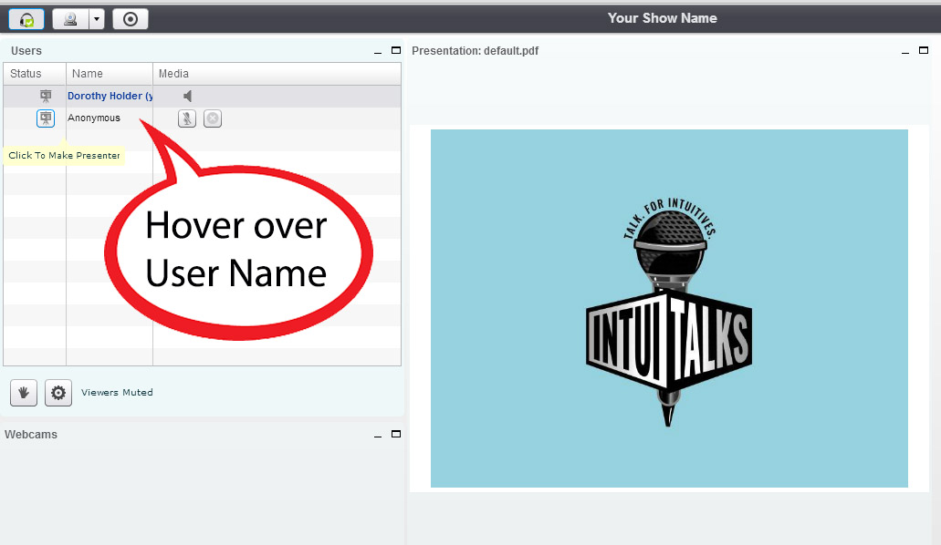Screen dimensions: 941x545
Task: Minimize the Users panel
Action: (x=378, y=52)
